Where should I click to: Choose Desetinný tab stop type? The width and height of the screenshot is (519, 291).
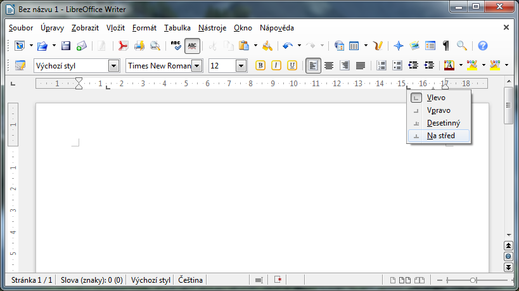click(439, 123)
